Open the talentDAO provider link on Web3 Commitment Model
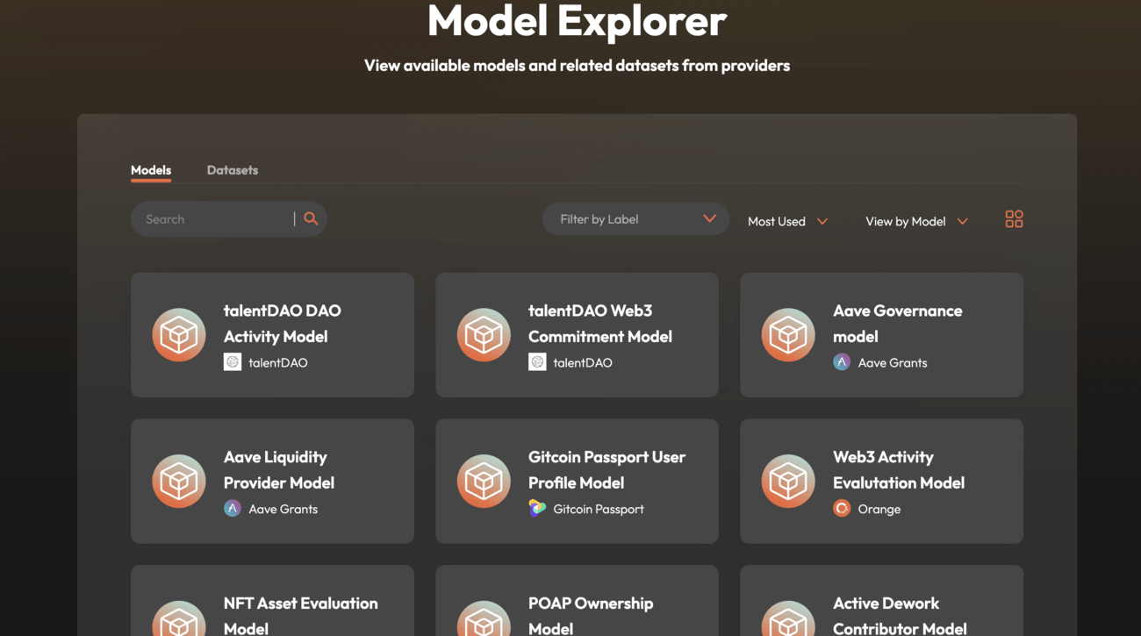Viewport: 1141px width, 636px height. 583,362
